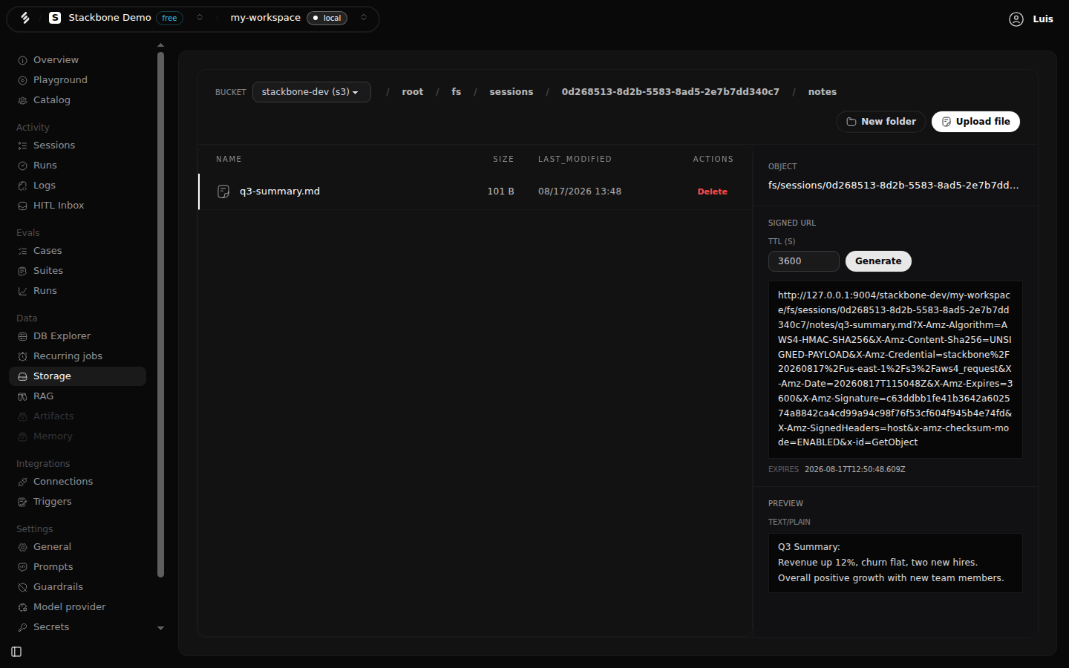Click the Sessions list icon
1069x668 pixels.
22,145
